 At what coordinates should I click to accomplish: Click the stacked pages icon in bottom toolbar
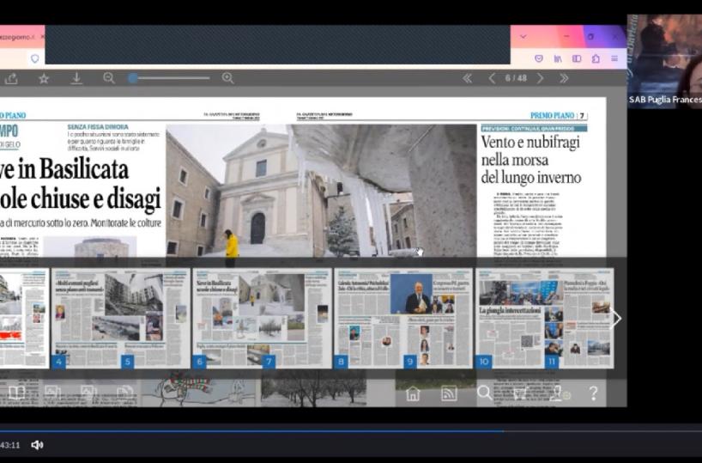coord(125,393)
